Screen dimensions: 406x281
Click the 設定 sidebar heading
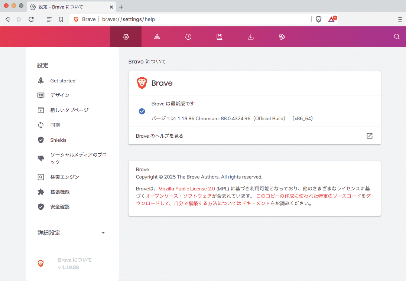point(43,65)
